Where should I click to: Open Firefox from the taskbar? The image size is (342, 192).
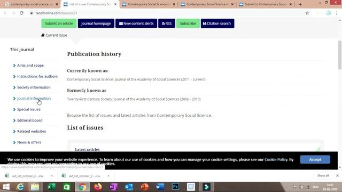[x=98, y=187]
